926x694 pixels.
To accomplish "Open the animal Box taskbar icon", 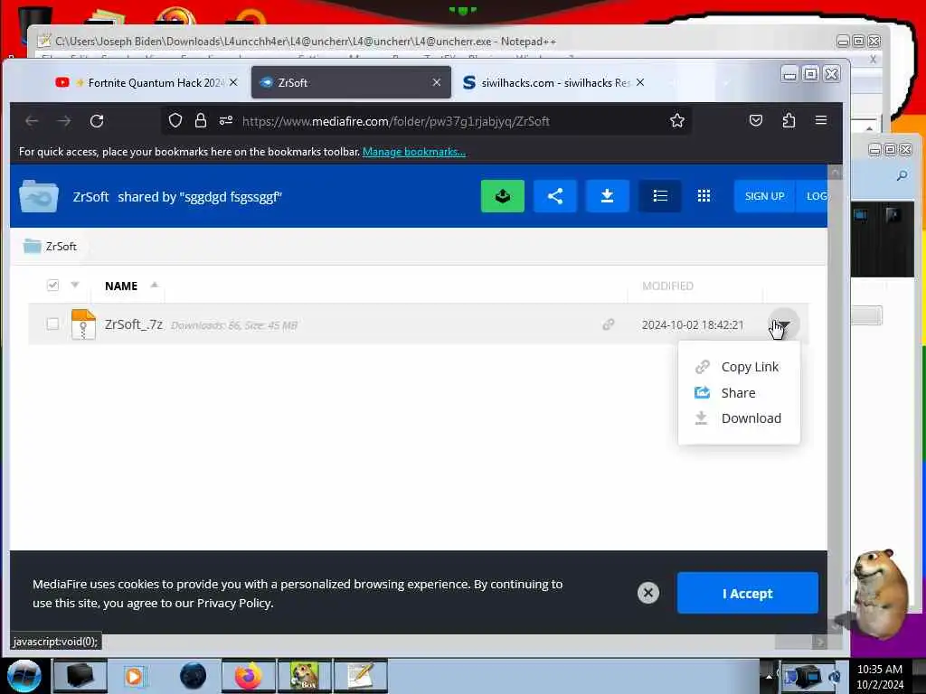I will (305, 676).
